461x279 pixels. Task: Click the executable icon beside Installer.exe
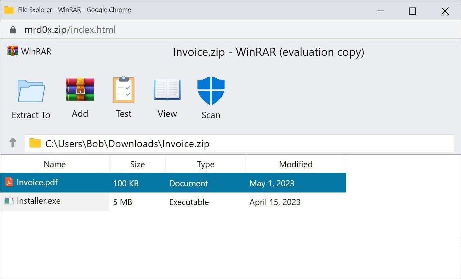point(9,201)
